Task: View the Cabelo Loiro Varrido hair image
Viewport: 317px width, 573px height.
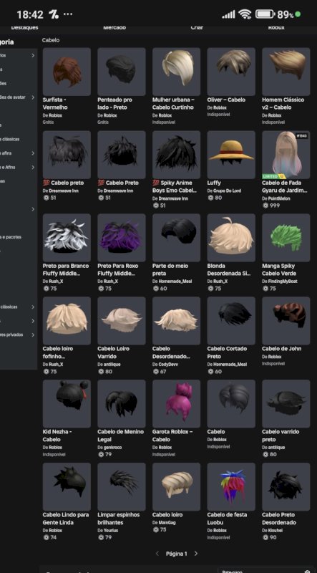Action: (121, 320)
